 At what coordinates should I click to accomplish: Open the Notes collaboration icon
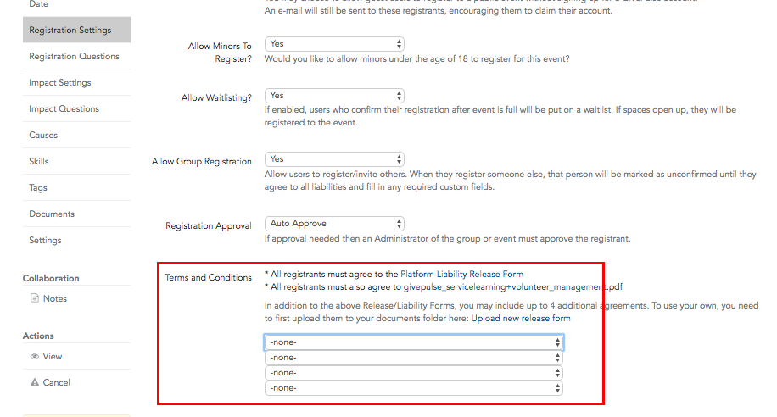[34, 298]
